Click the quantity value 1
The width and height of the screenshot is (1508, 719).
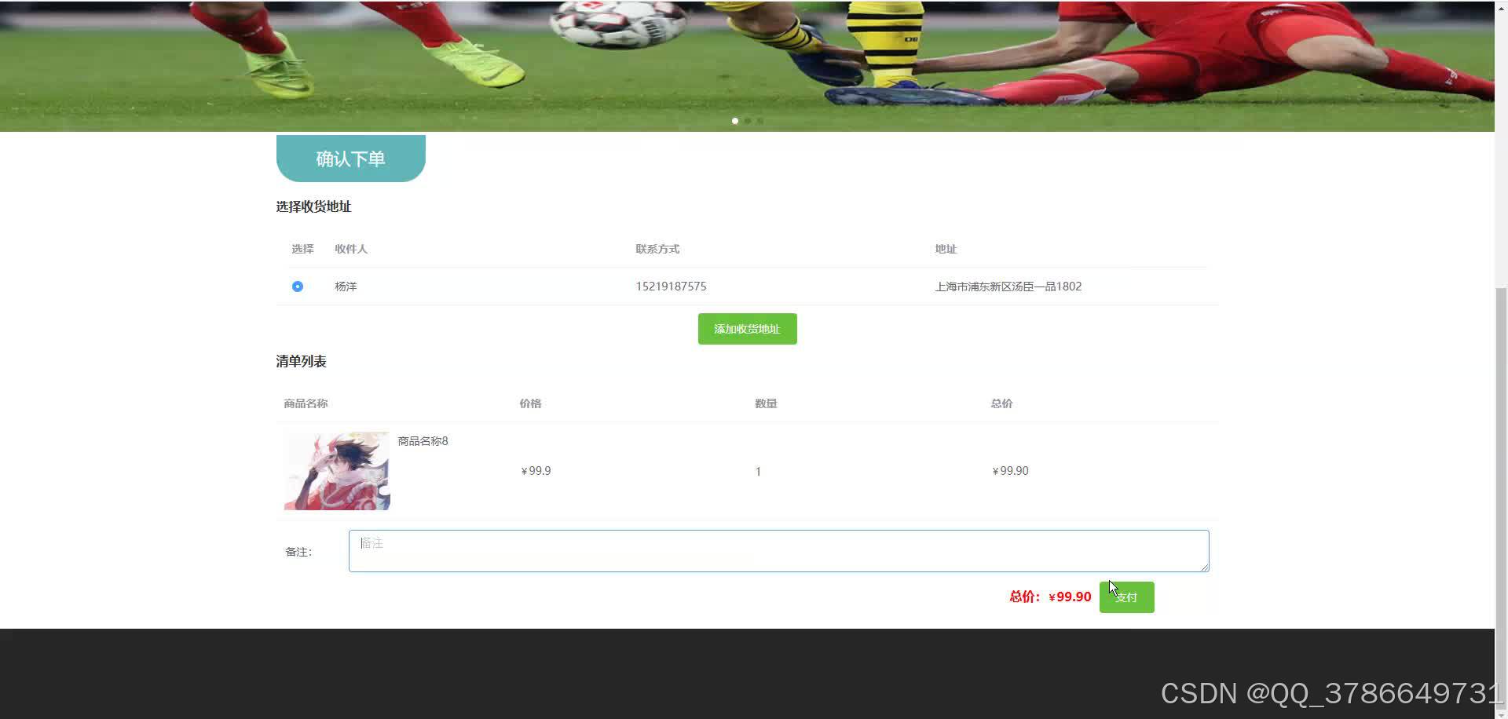coord(758,472)
